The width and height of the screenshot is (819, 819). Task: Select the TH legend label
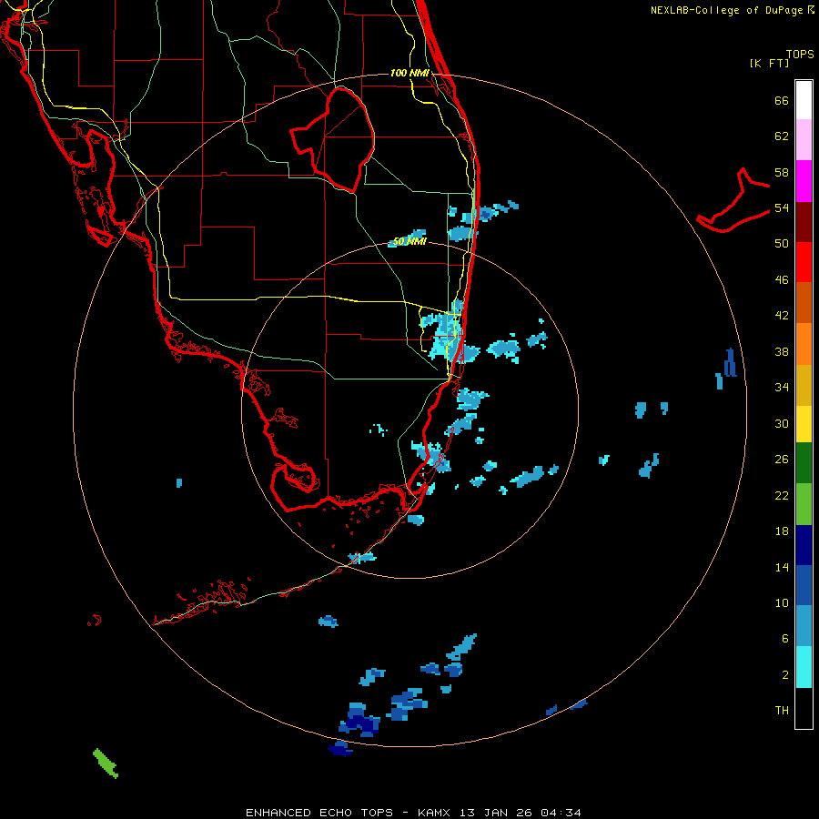(782, 711)
